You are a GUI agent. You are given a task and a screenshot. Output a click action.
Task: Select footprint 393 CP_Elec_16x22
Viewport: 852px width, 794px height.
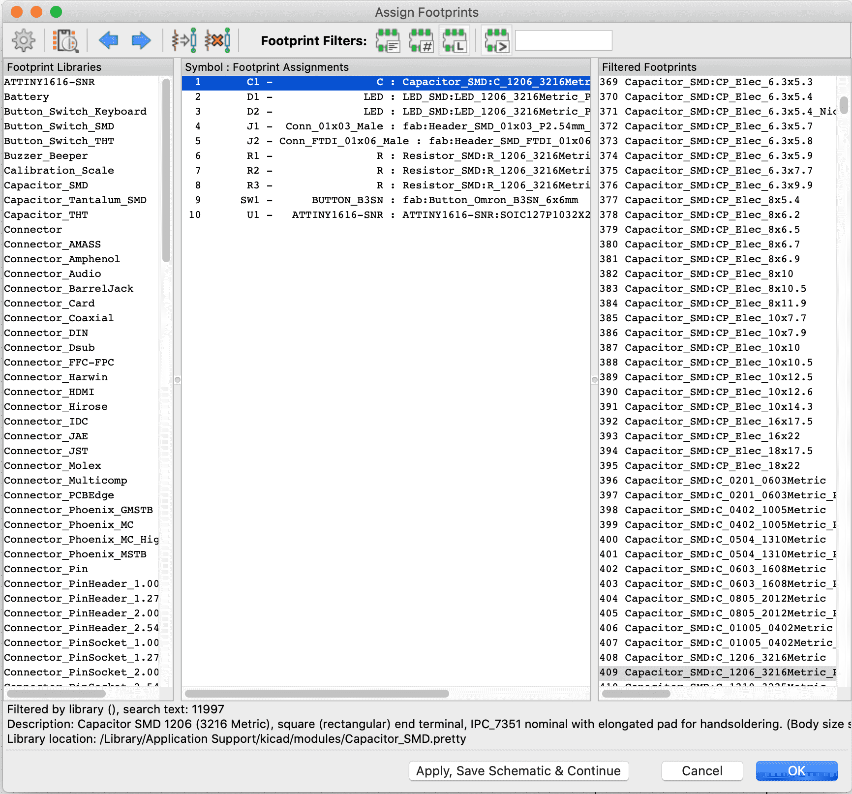[x=718, y=436]
